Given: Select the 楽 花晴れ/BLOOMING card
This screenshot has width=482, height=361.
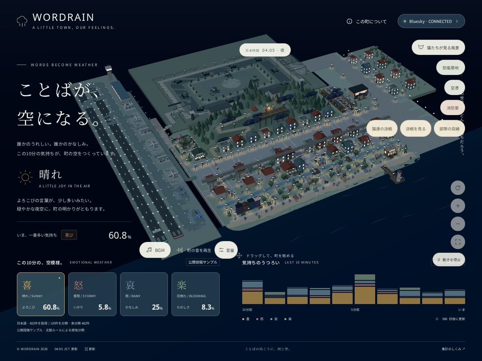Looking at the screenshot, I should pos(195,294).
